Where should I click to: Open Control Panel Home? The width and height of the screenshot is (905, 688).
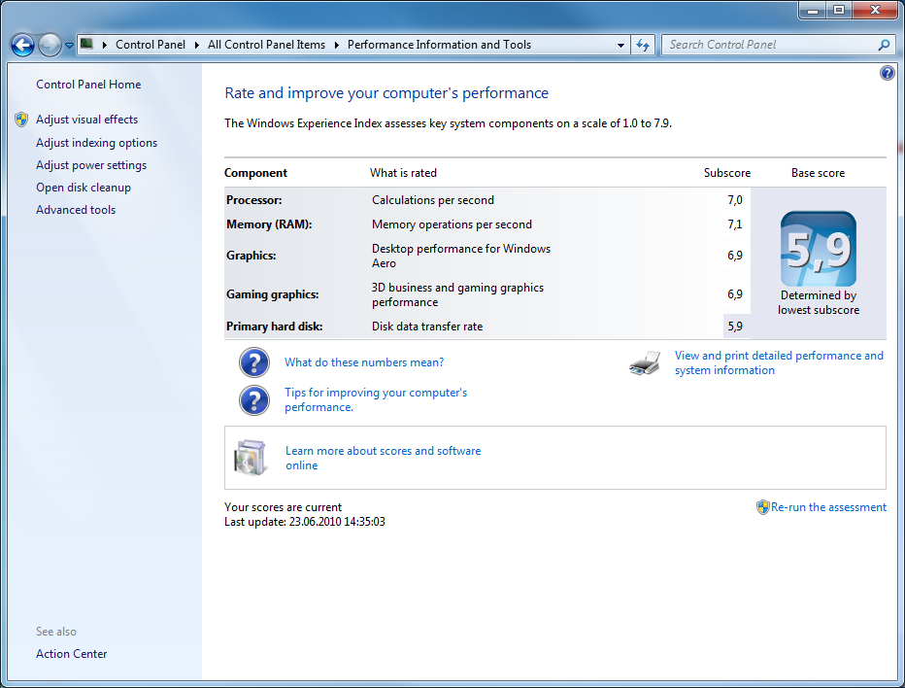pos(88,85)
